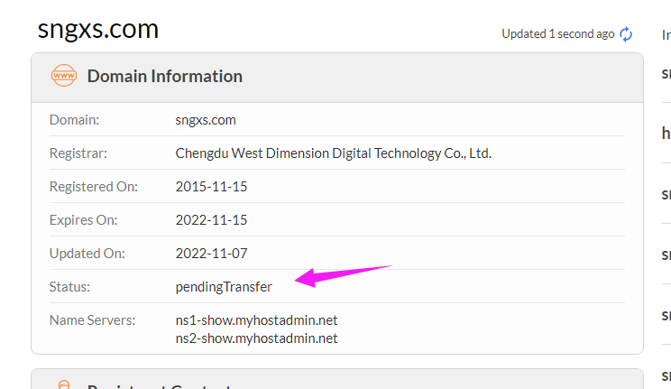
Task: Select the 2015-11-15 registration date
Action: (211, 186)
